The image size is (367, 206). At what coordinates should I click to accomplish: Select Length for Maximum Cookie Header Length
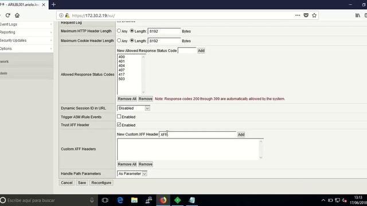132,41
